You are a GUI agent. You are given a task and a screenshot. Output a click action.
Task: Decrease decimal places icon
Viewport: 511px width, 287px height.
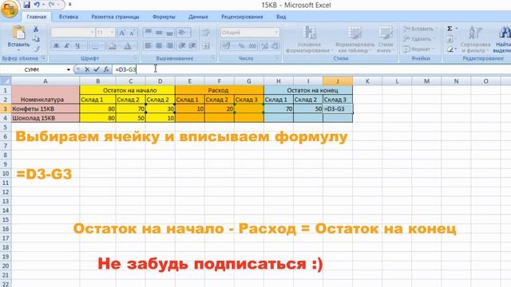pos(275,46)
